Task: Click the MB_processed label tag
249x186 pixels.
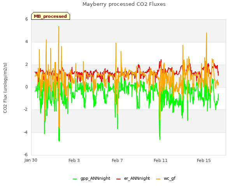Action: coord(51,16)
